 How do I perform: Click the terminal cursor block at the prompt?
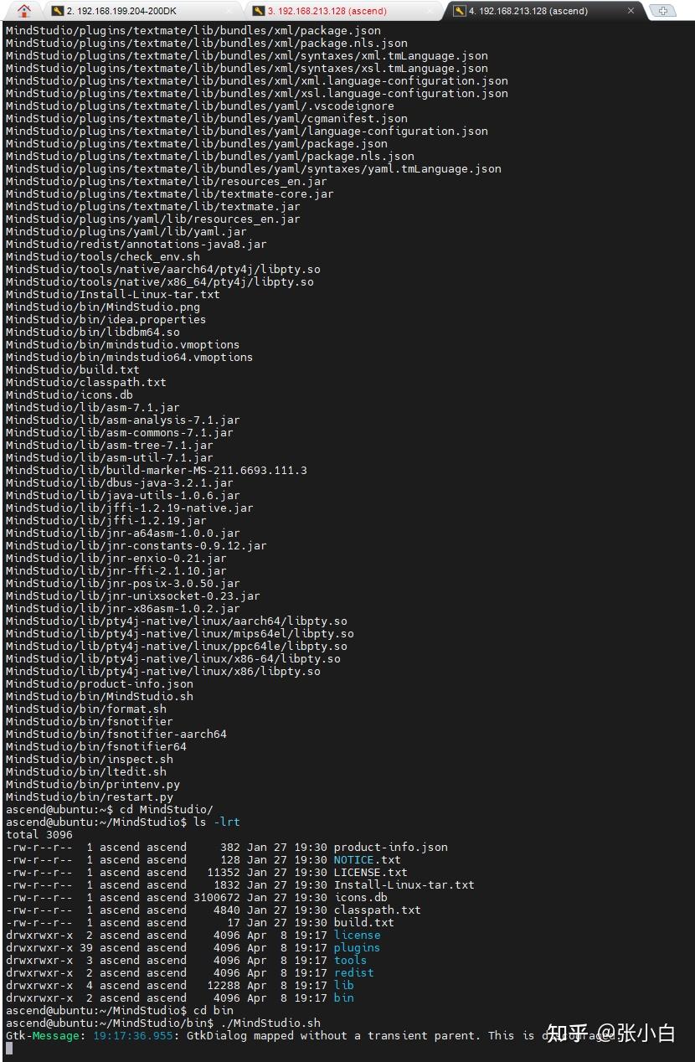click(8, 1048)
